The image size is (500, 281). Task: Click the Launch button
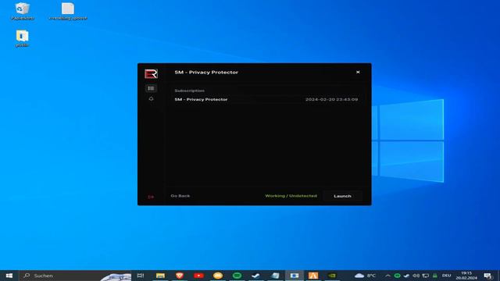tap(342, 196)
